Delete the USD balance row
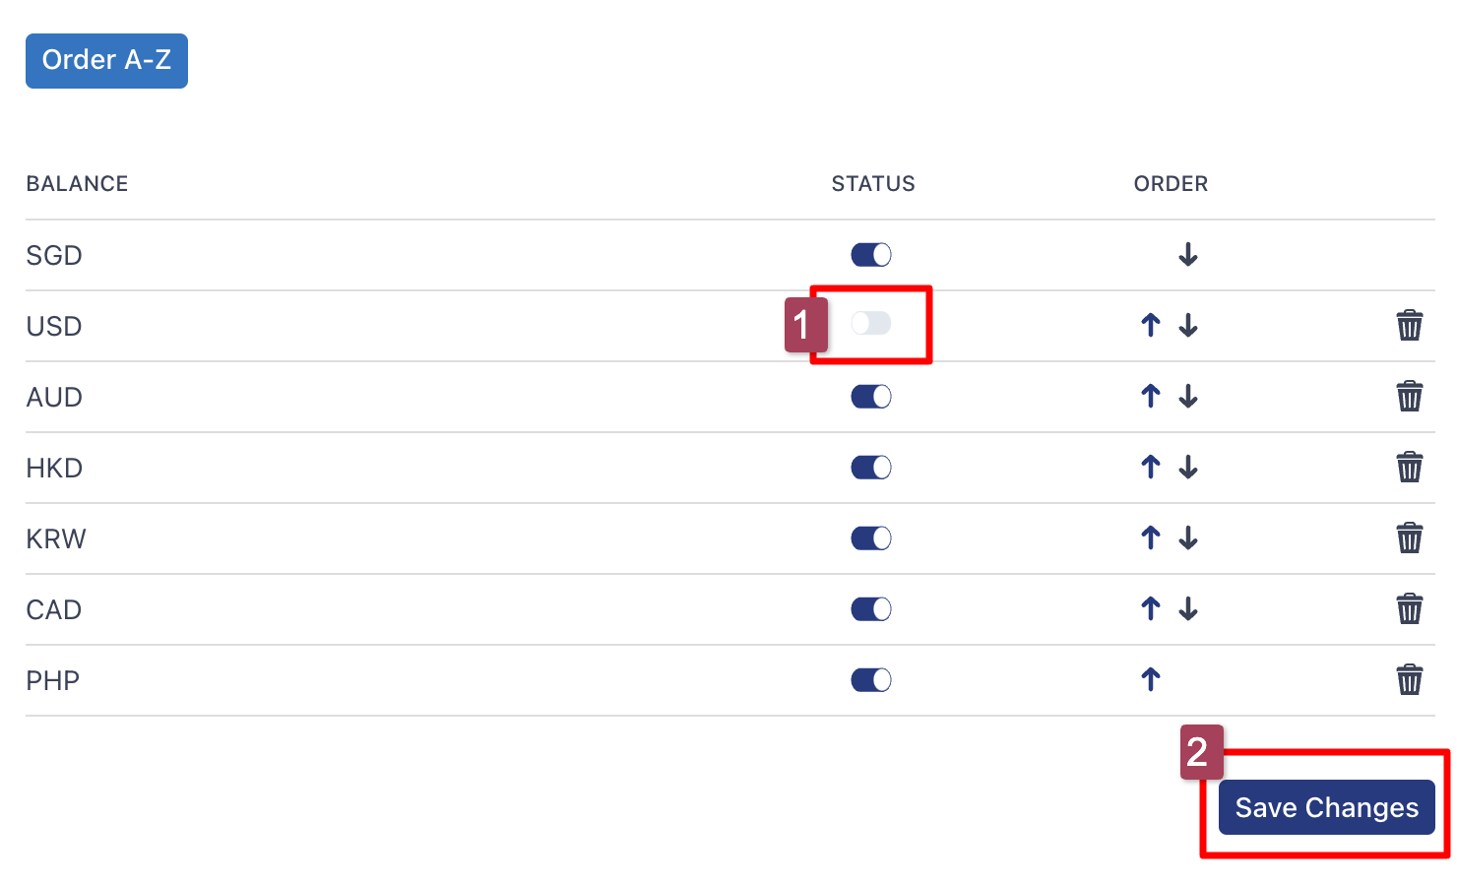 [x=1409, y=326]
